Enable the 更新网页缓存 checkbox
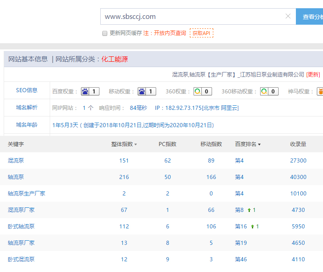This screenshot has height=272, width=323. pyautogui.click(x=105, y=33)
